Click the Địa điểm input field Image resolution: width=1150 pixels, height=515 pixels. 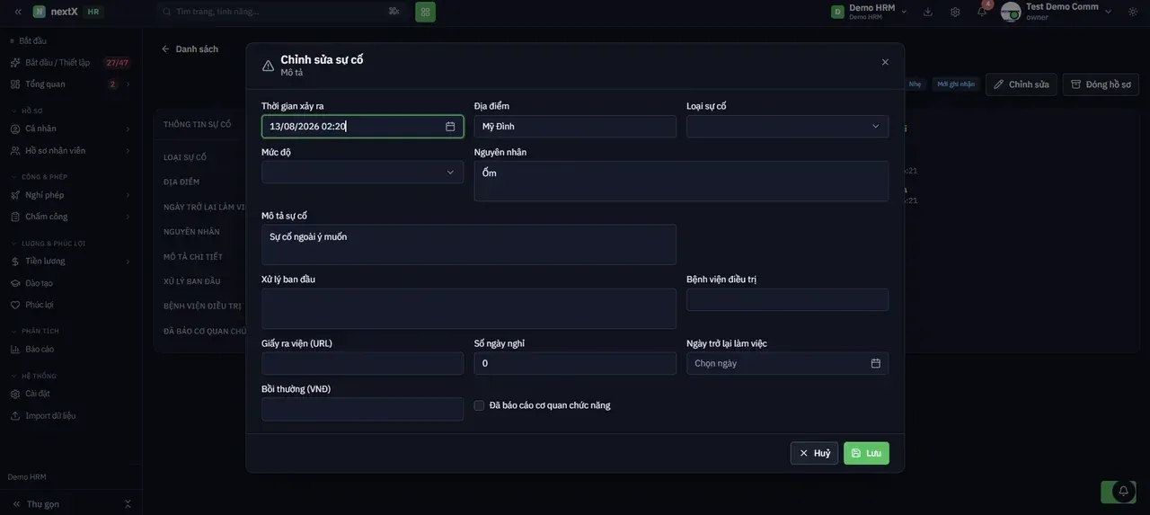[x=575, y=127]
